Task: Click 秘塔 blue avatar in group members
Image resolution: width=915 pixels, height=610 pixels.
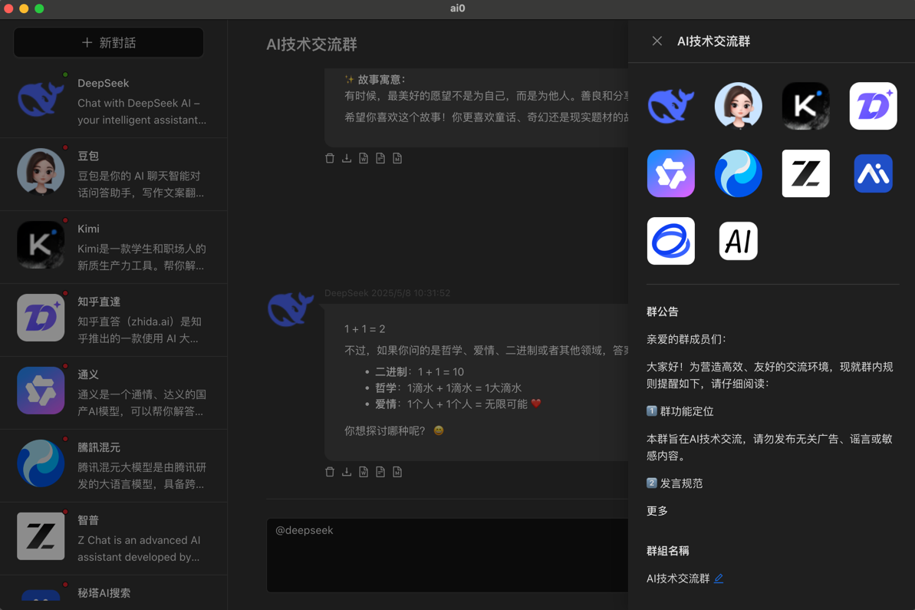Action: [x=873, y=173]
